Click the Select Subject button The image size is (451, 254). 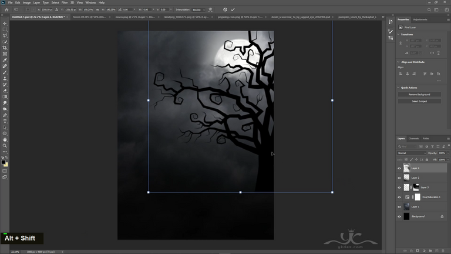419,101
